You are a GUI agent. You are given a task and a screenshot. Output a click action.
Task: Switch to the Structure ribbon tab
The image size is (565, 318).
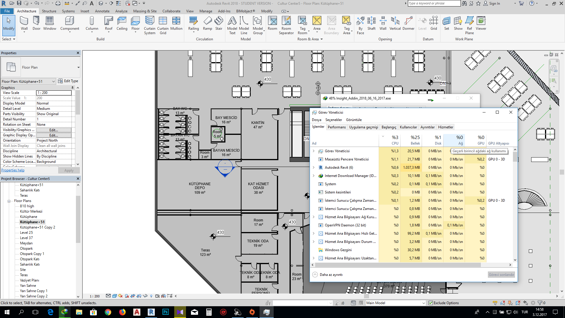(x=49, y=11)
